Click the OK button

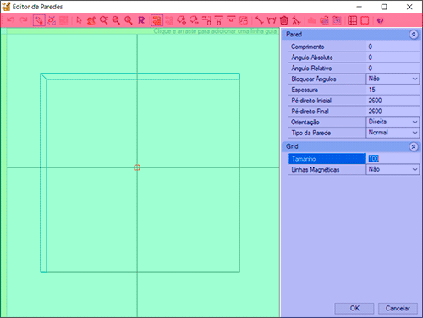[x=354, y=309]
